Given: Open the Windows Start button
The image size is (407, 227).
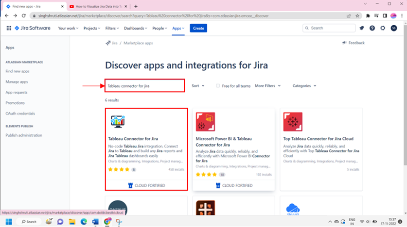Looking at the screenshot, I should [9, 222].
